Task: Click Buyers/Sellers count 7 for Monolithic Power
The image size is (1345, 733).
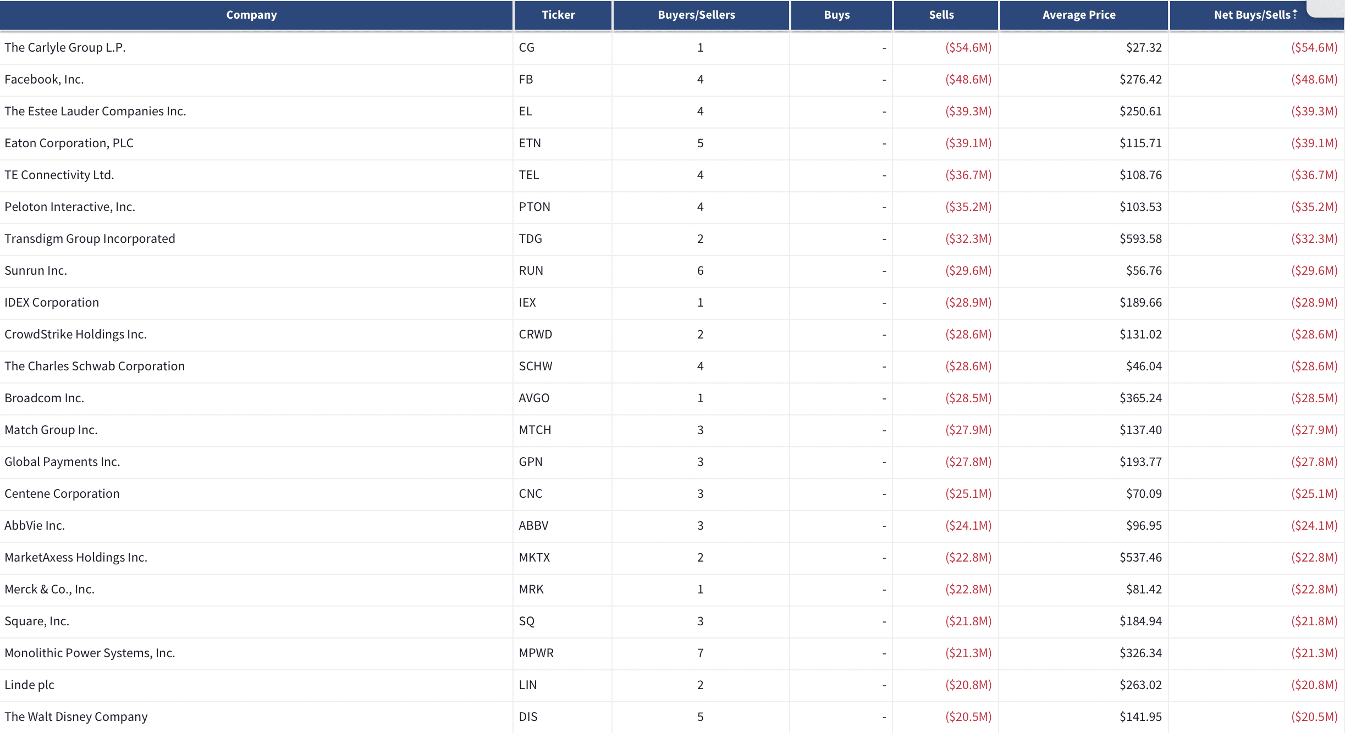Action: point(700,653)
